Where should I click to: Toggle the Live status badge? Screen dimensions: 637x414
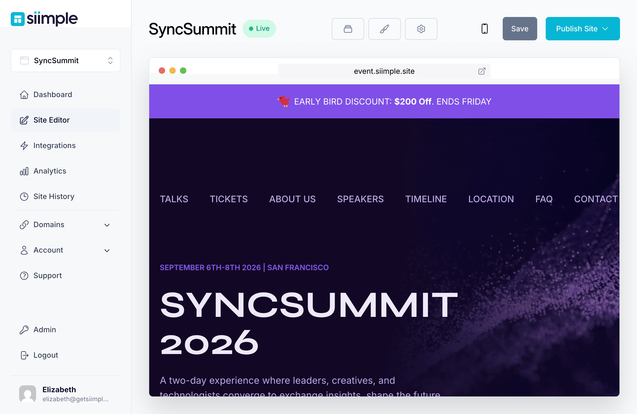point(259,28)
